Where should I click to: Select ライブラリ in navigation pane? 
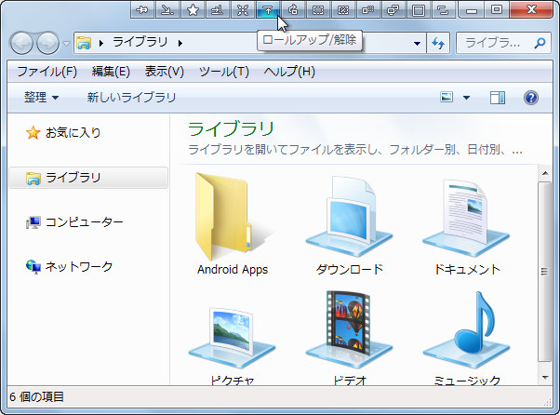tap(88, 178)
